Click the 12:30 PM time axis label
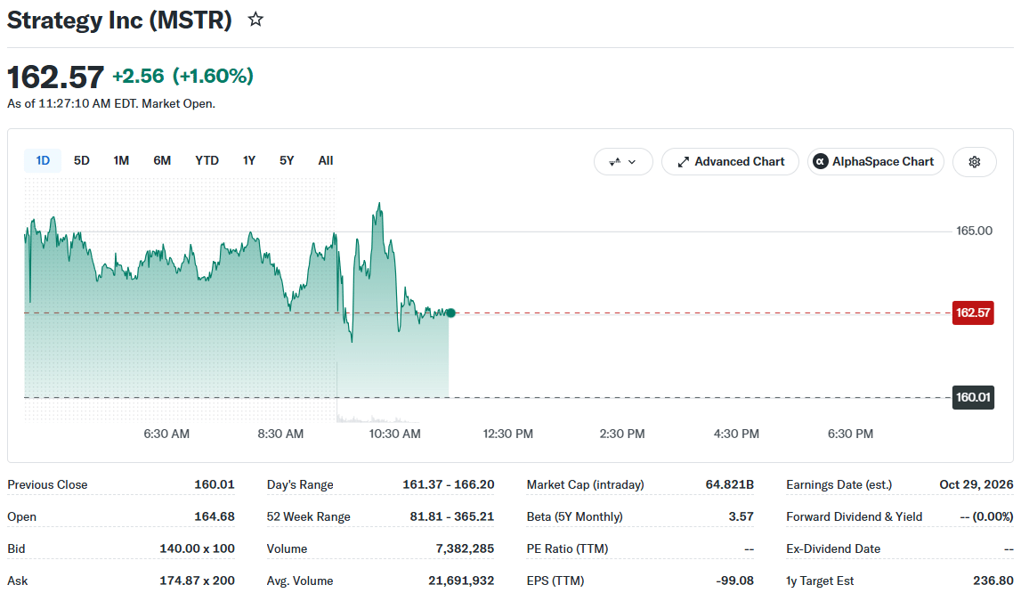This screenshot has width=1021, height=601. [x=508, y=435]
